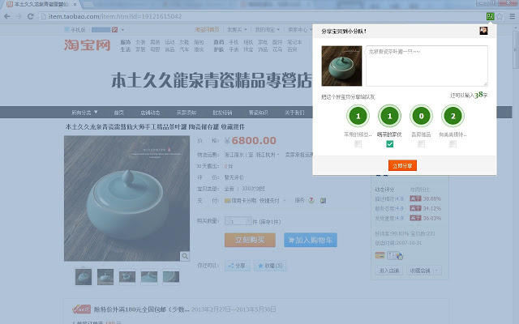Open the 批发经销 shop nav tab
The height and width of the screenshot is (324, 519).
(x=222, y=113)
